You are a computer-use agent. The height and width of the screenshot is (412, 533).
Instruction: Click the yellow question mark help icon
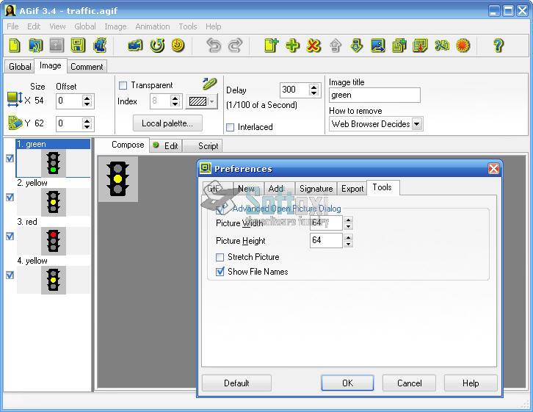[498, 46]
